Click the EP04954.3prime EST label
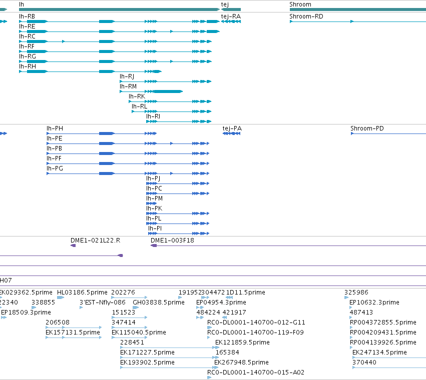 pyautogui.click(x=221, y=302)
